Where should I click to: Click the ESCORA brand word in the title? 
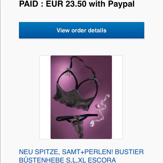tap(102, 160)
